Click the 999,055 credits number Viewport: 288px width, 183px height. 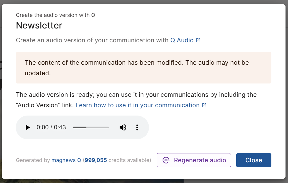96,160
